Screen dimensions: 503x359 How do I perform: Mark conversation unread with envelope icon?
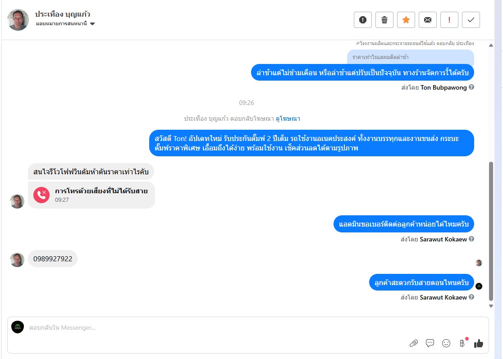(x=428, y=20)
